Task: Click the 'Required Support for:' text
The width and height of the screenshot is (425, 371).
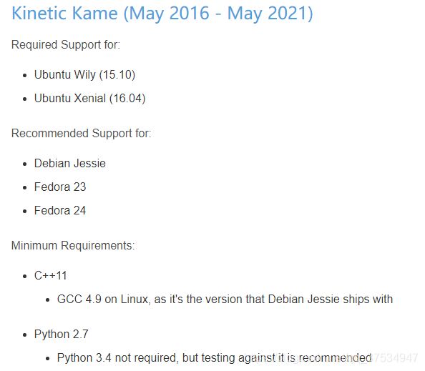Action: pos(66,45)
